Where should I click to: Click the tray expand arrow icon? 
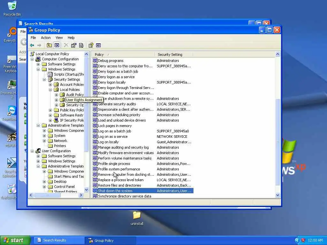[297, 240]
